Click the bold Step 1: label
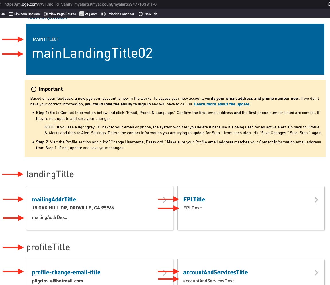The width and height of the screenshot is (330, 285). 42,113
